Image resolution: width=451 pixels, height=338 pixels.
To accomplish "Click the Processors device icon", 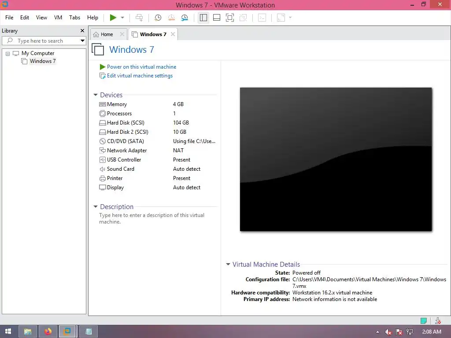I will pyautogui.click(x=102, y=114).
